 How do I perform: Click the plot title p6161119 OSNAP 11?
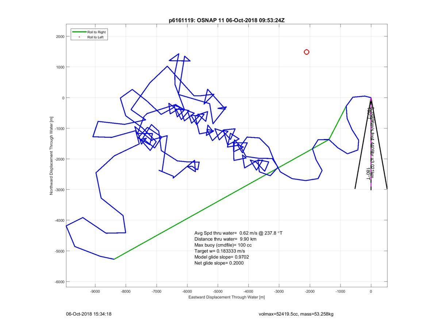coord(226,20)
